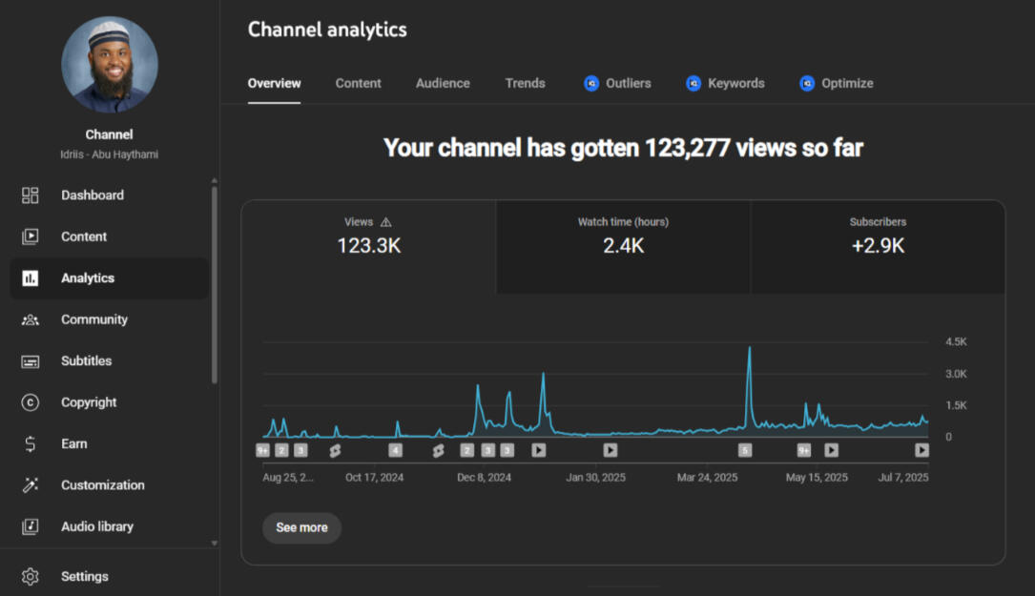Screen dimensions: 1035x596
Task: Click the Earn dollar sign icon
Action: click(x=31, y=444)
